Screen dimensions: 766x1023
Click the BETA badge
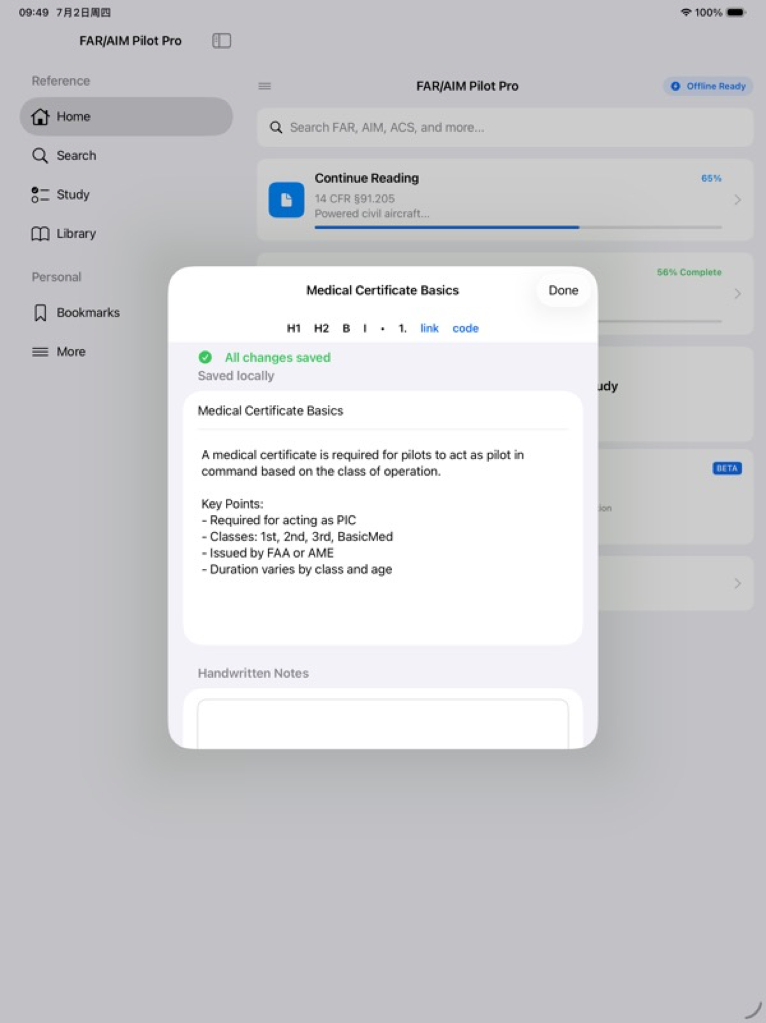click(x=727, y=468)
